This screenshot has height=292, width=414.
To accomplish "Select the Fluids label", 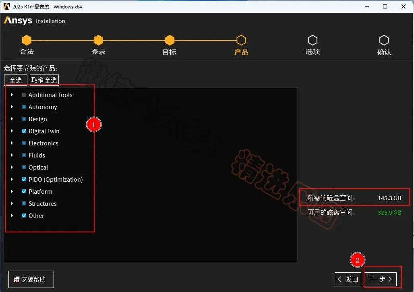I will [x=37, y=155].
